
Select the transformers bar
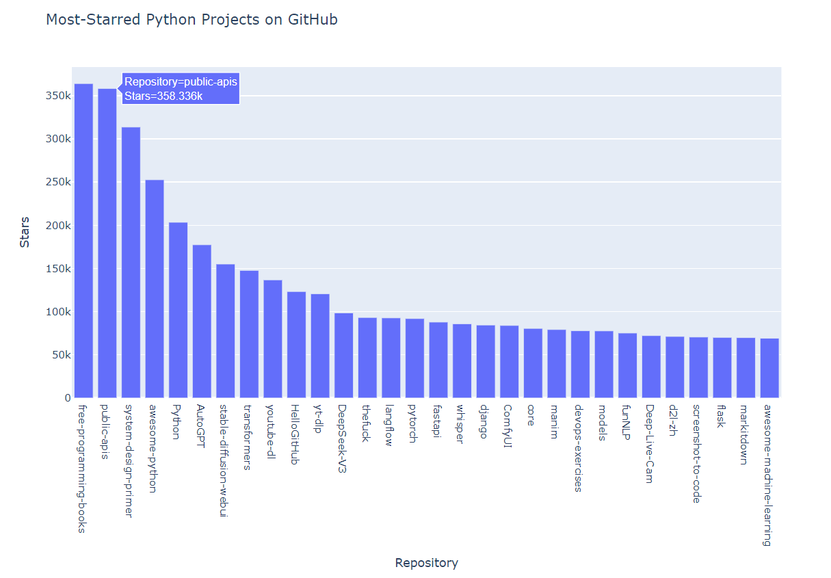pos(249,334)
